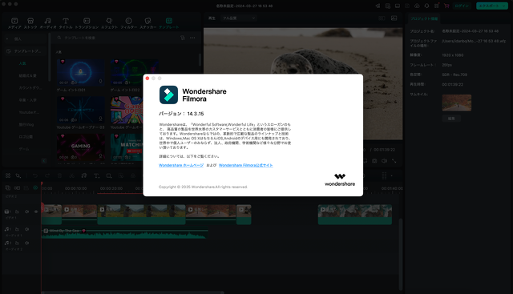Click the snapshot image icon above preview

click(394, 18)
